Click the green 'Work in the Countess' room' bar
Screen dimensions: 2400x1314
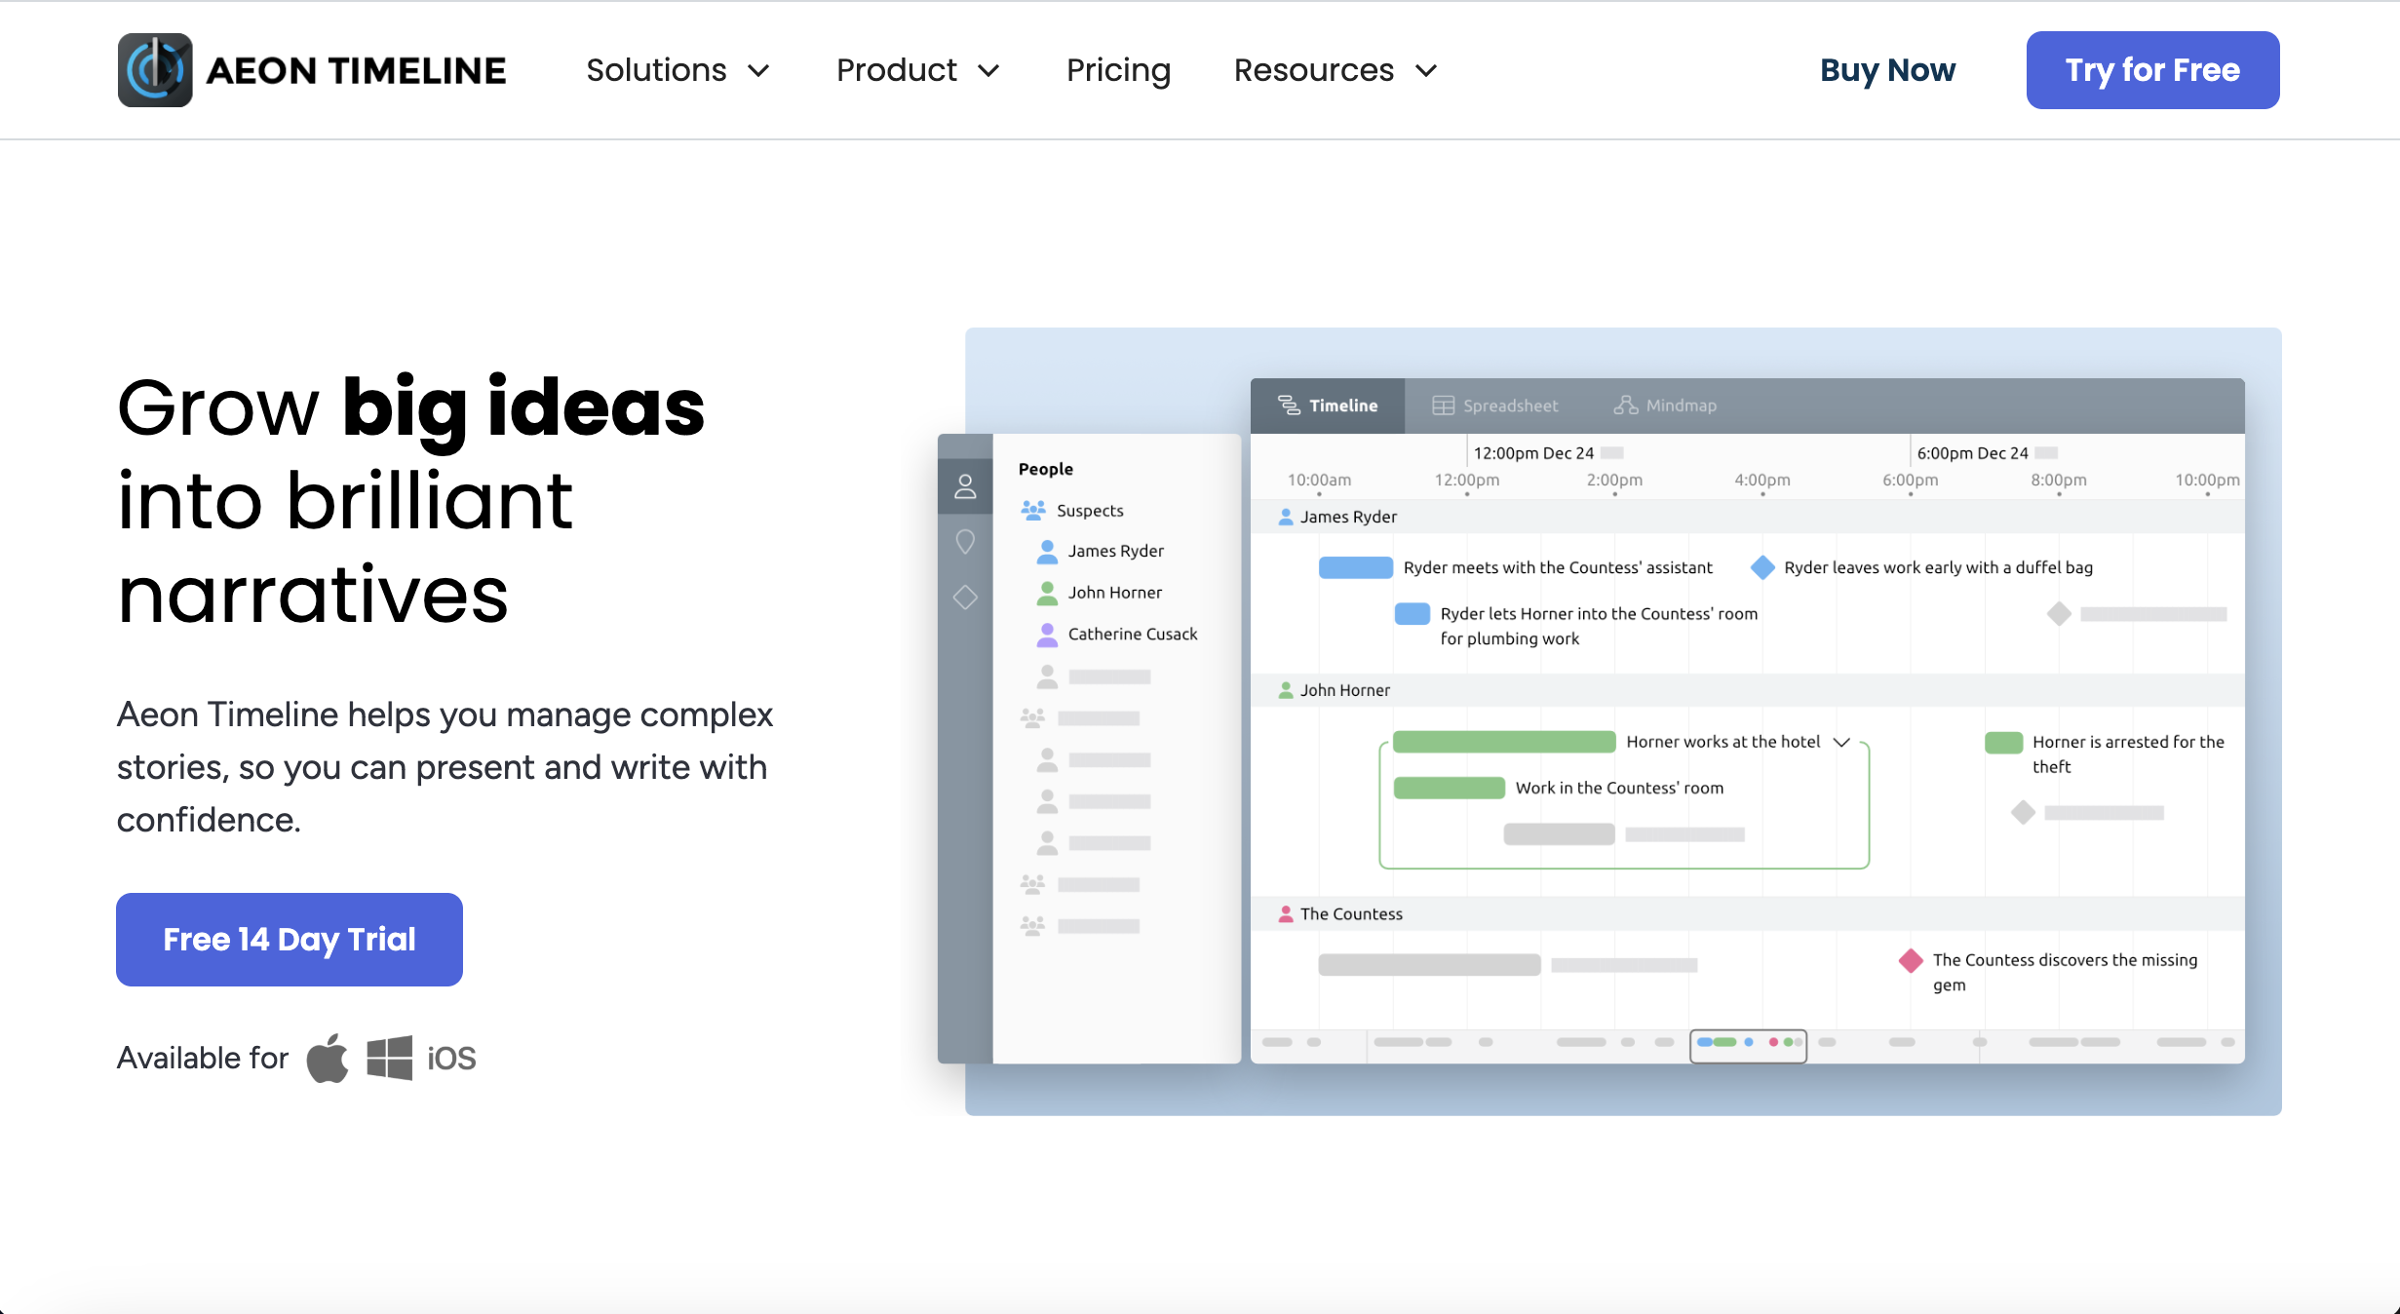point(1449,788)
